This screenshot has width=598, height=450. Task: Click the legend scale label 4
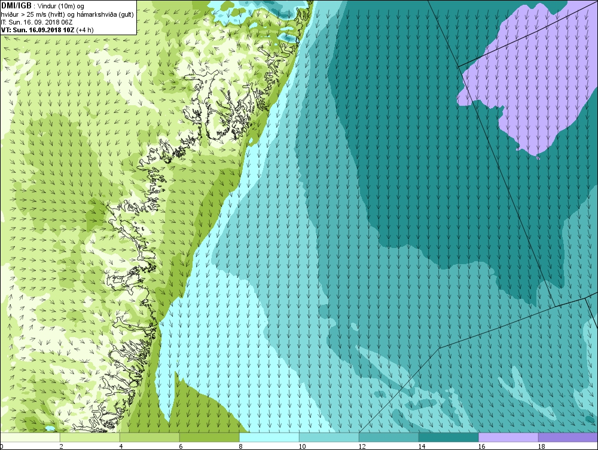(121, 446)
